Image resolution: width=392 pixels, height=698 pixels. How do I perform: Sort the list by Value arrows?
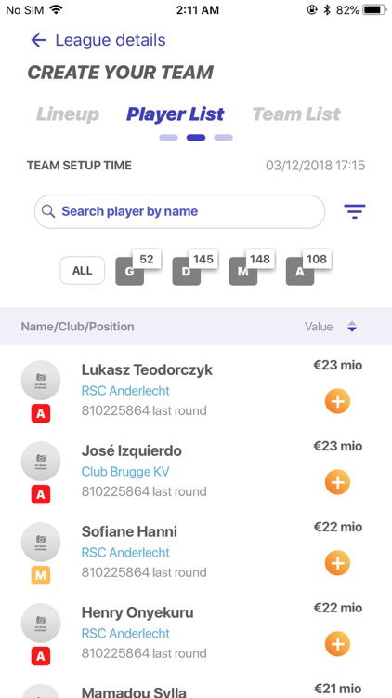click(x=352, y=327)
